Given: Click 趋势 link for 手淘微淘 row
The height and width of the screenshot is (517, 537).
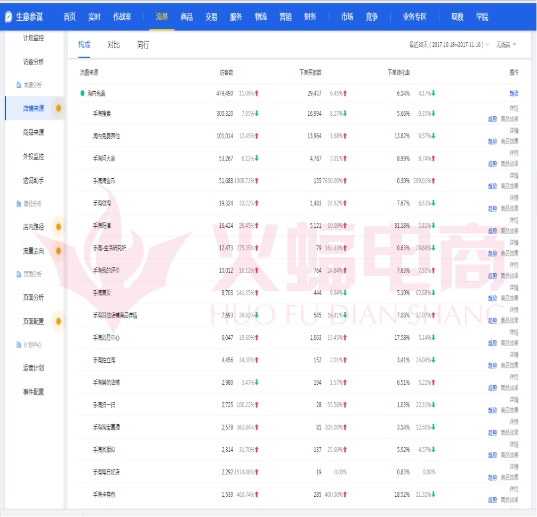Looking at the screenshot, I should point(493,209).
